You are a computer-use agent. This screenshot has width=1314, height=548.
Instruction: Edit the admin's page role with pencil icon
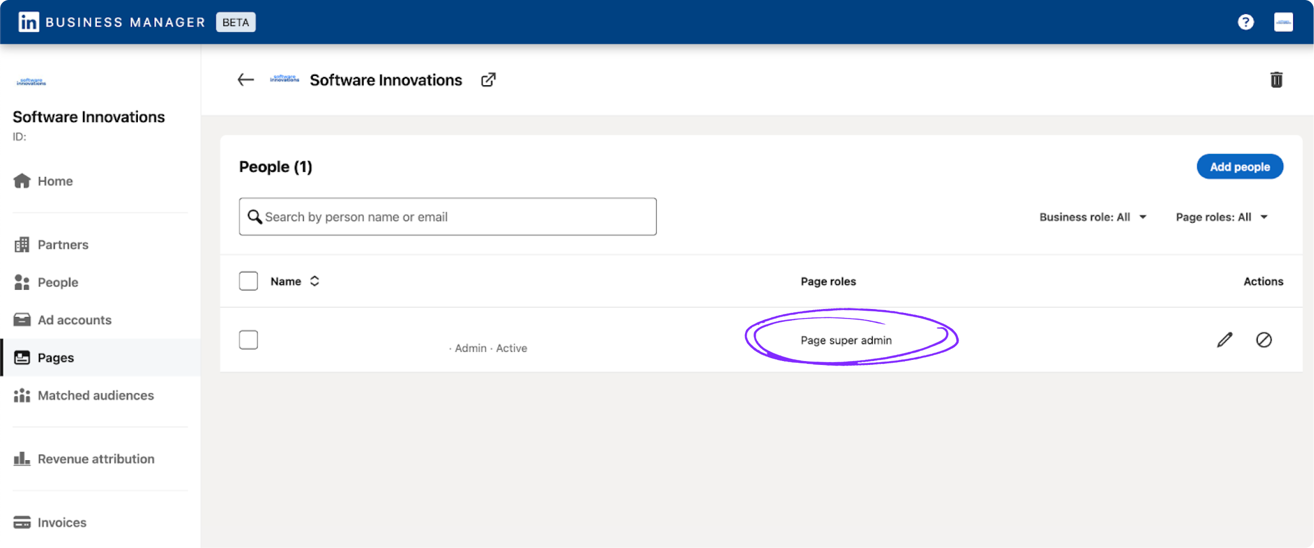coord(1225,340)
